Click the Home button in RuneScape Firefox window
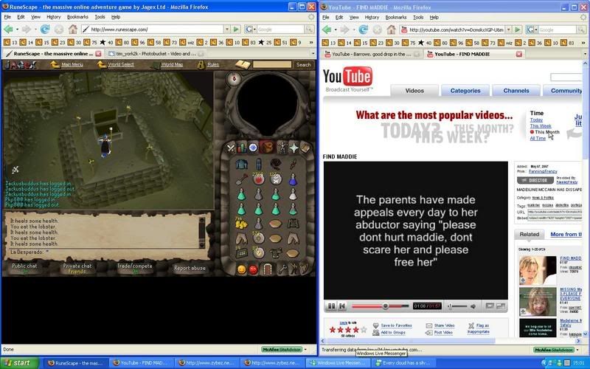The height and width of the screenshot is (369, 590). pyautogui.click(x=72, y=29)
